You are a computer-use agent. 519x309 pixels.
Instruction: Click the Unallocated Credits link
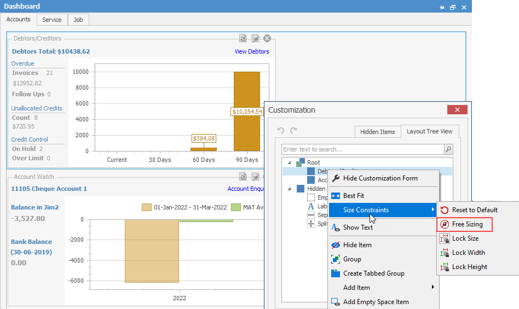coord(37,108)
